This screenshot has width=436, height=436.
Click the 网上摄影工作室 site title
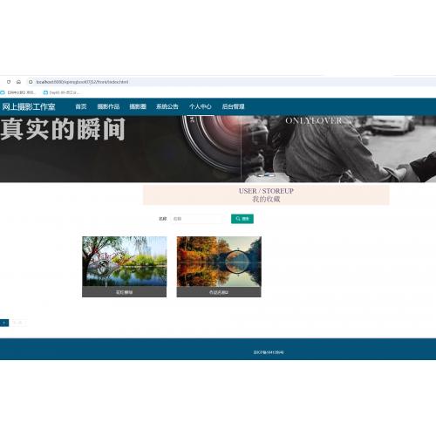29,106
